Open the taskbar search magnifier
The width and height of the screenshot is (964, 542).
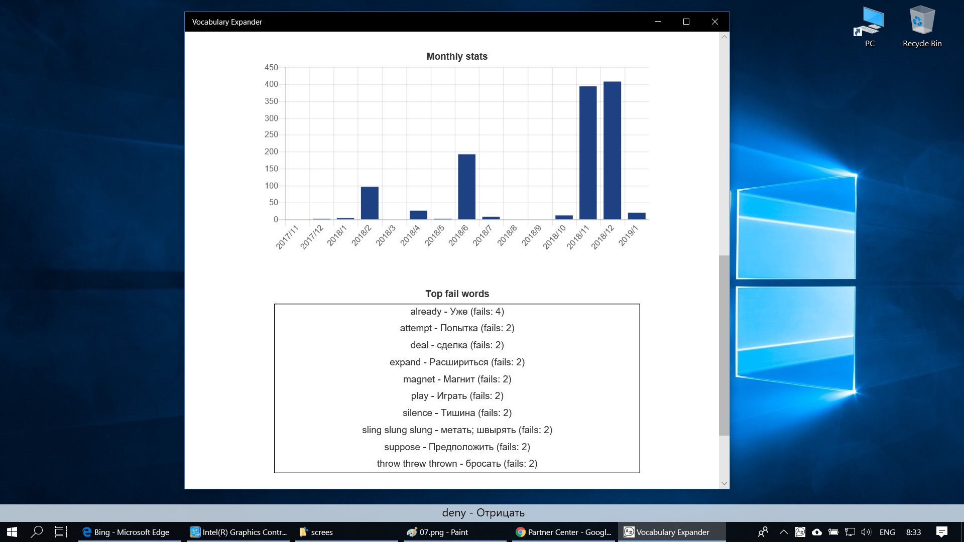coord(37,532)
